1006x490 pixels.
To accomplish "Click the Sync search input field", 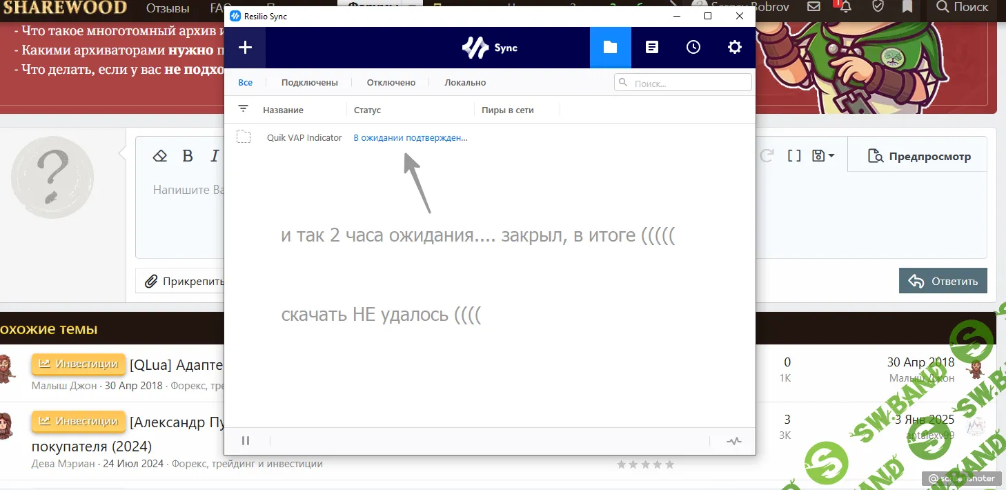I will (689, 83).
